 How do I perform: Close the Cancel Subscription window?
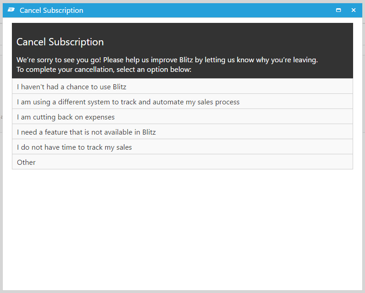coord(353,10)
